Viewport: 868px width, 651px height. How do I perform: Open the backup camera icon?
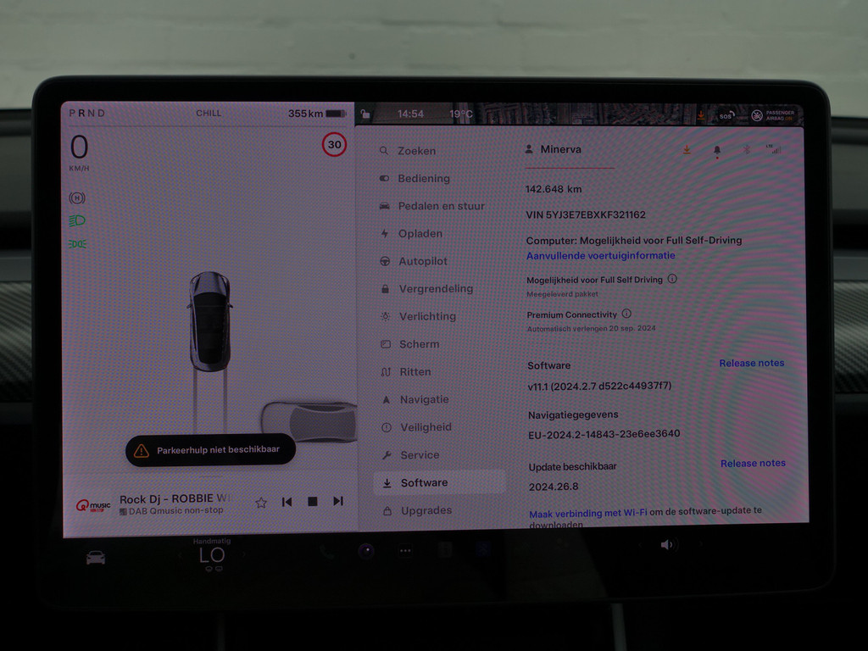tap(366, 552)
